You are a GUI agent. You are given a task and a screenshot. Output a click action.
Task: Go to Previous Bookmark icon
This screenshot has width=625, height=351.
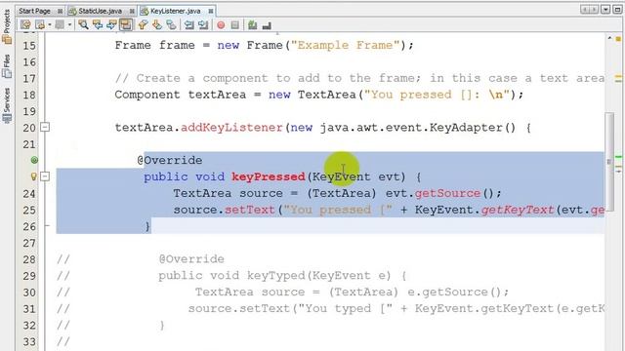coord(143,24)
